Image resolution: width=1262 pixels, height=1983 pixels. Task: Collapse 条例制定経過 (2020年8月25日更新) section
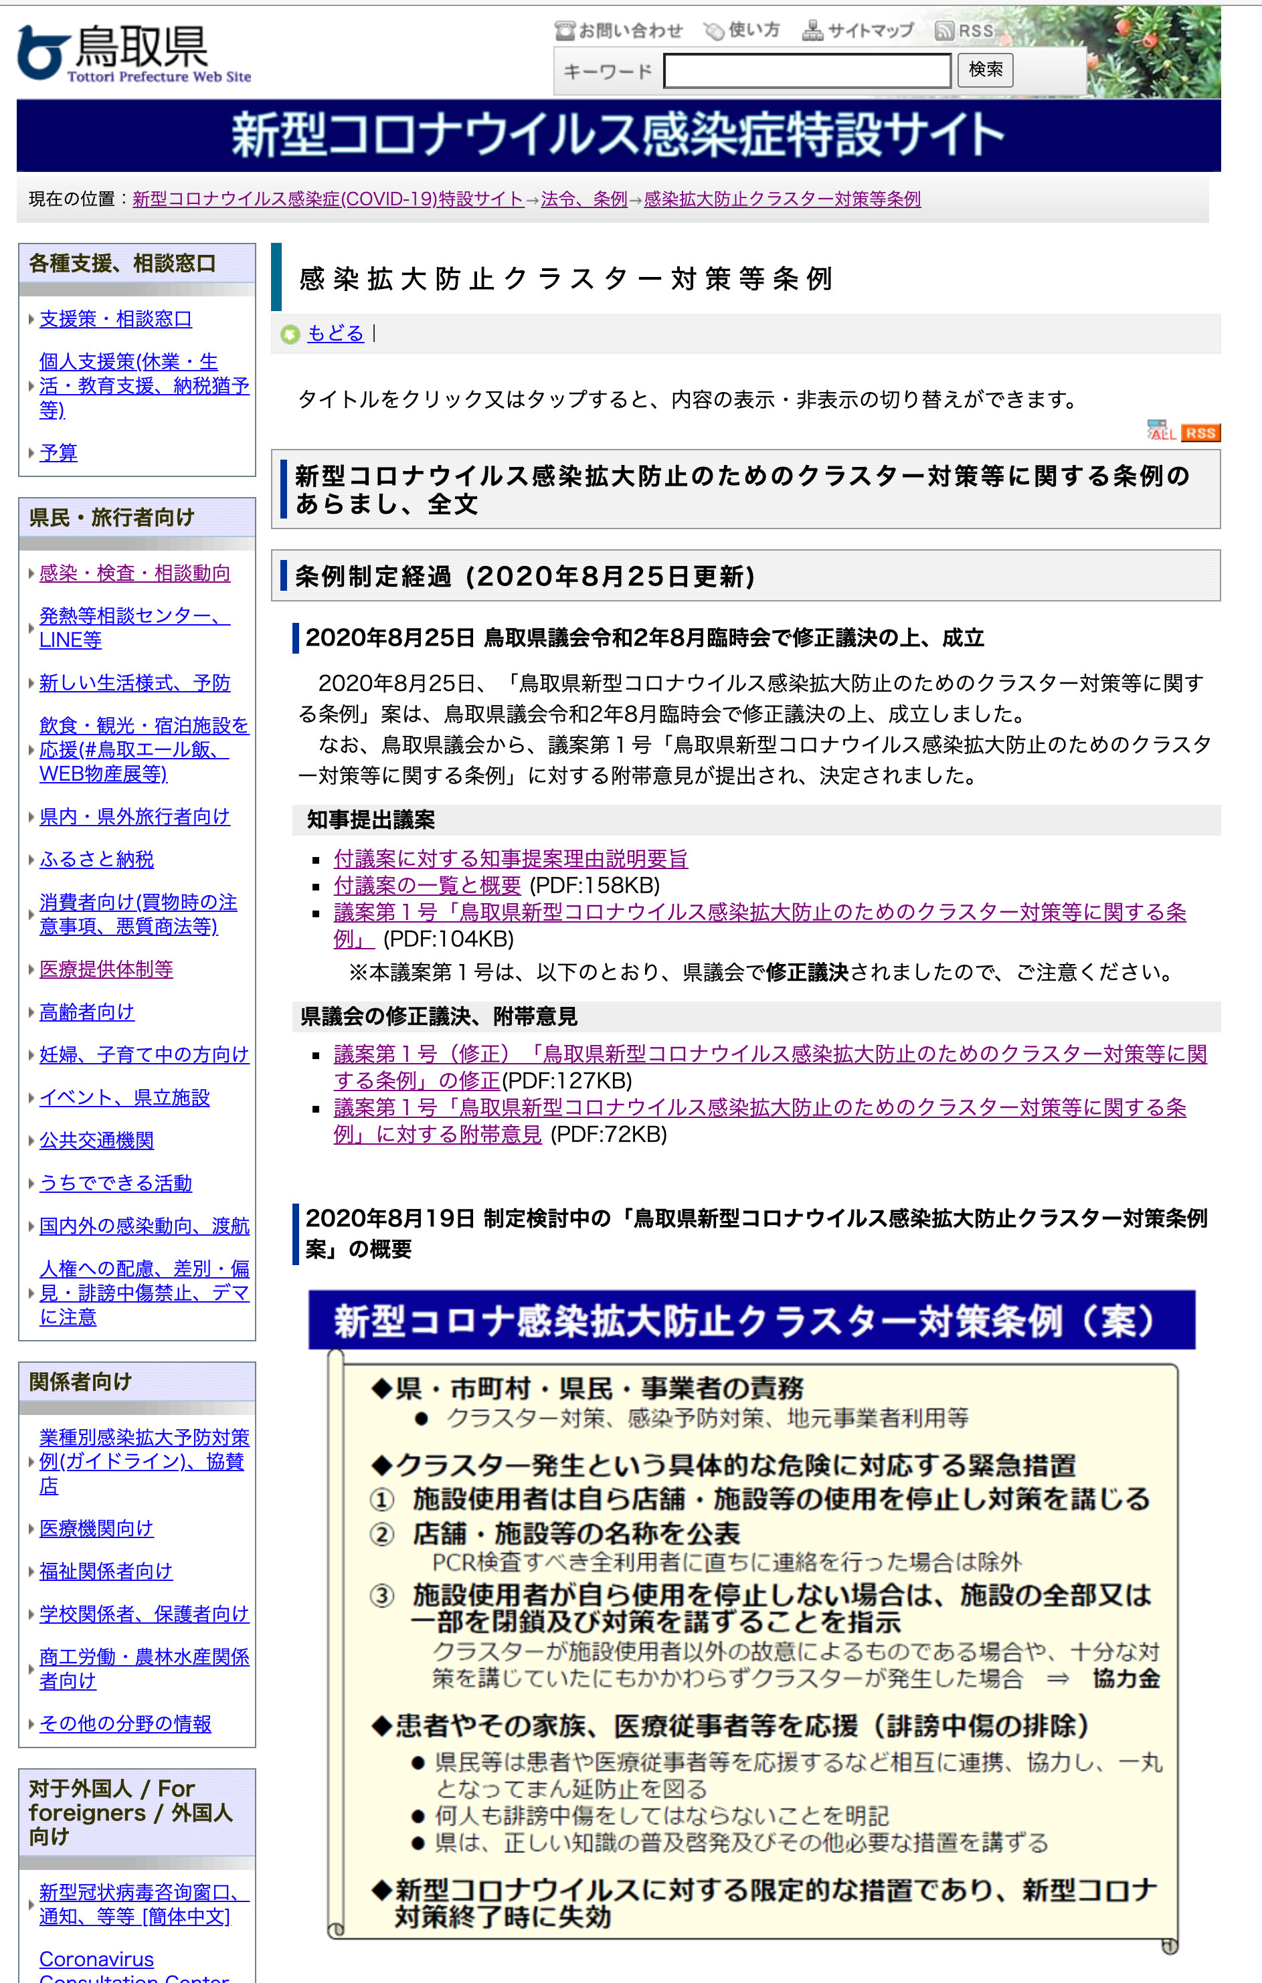(x=745, y=575)
